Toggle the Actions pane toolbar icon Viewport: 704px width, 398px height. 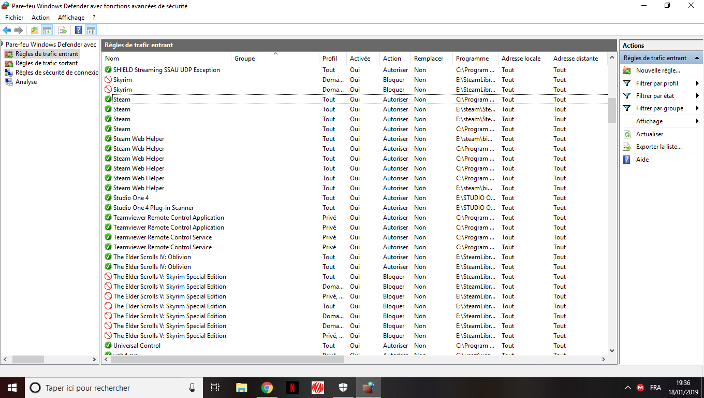[91, 30]
